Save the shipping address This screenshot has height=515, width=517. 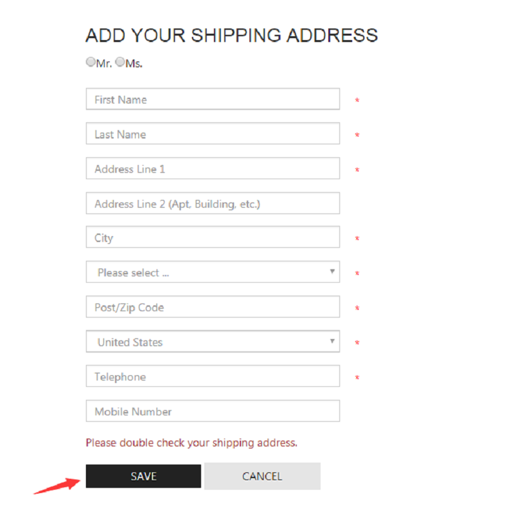pos(143,476)
